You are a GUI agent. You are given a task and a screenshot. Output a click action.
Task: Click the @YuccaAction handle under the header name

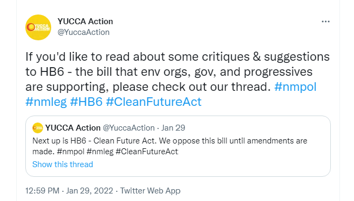click(x=84, y=32)
